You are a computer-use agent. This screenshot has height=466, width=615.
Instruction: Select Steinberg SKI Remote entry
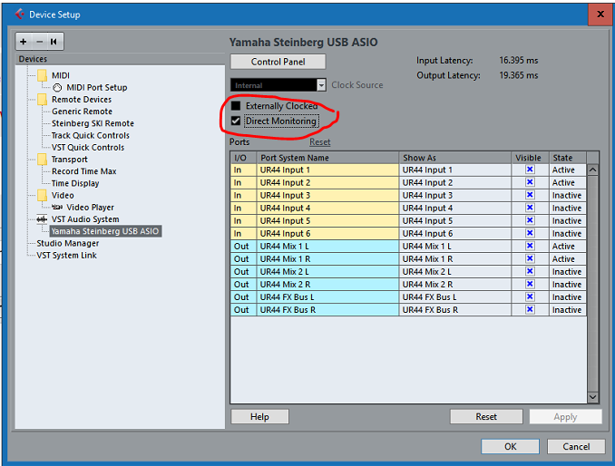click(x=93, y=123)
